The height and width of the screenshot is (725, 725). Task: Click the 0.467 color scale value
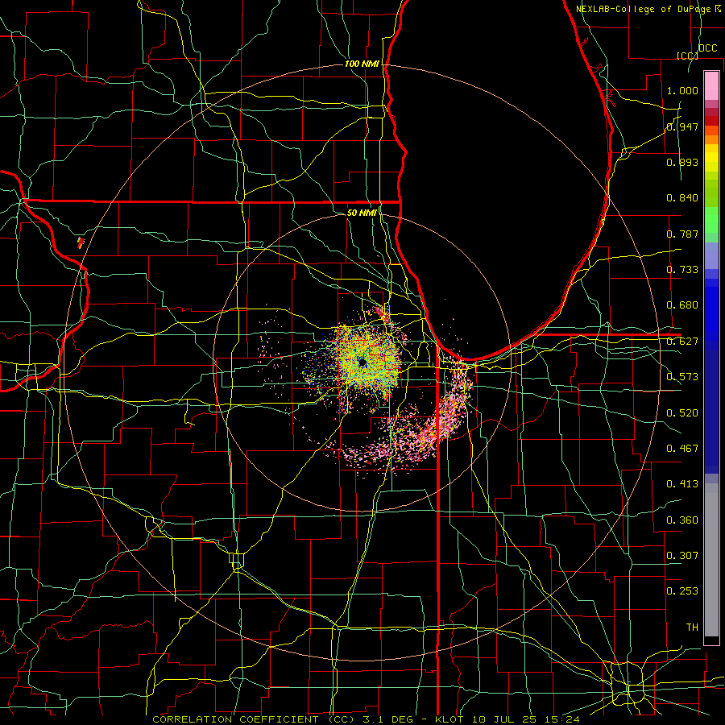(682, 449)
